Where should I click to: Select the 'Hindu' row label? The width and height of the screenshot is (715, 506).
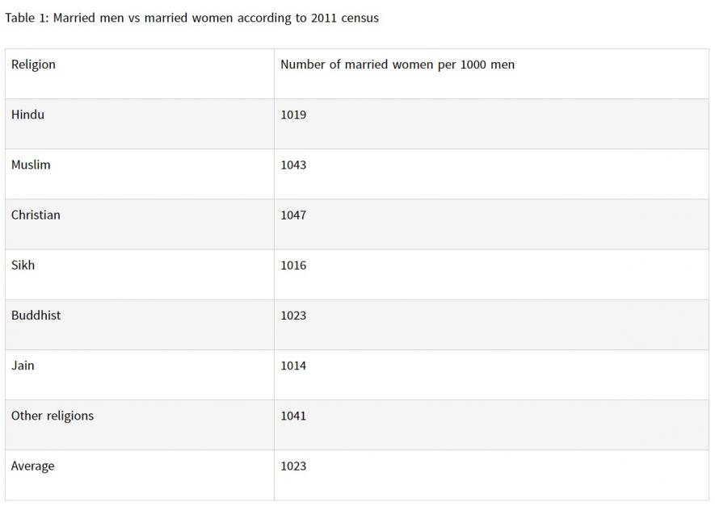(27, 115)
